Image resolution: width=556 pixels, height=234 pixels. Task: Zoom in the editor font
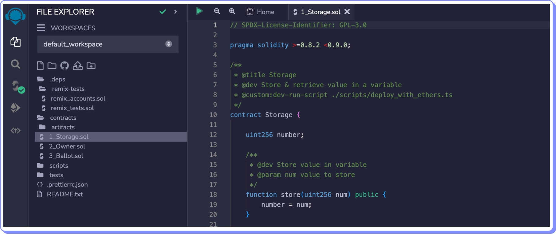[x=232, y=11]
